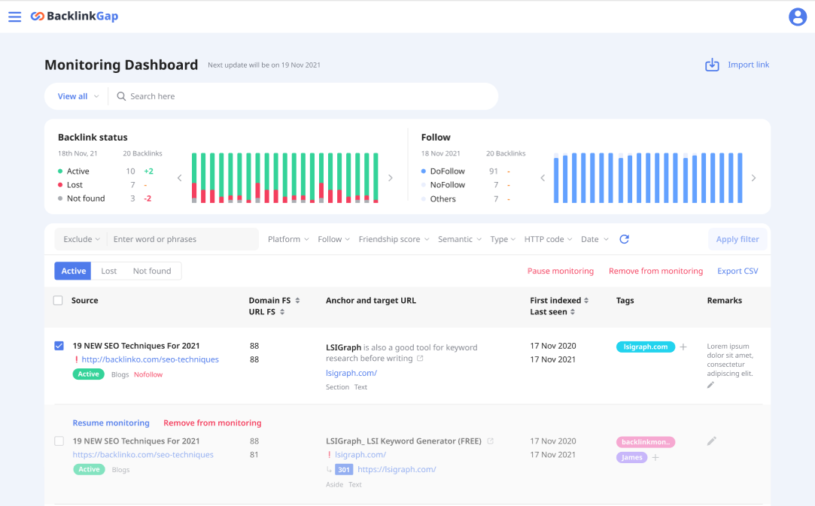
Task: Click the search magnifier icon
Action: 121,96
